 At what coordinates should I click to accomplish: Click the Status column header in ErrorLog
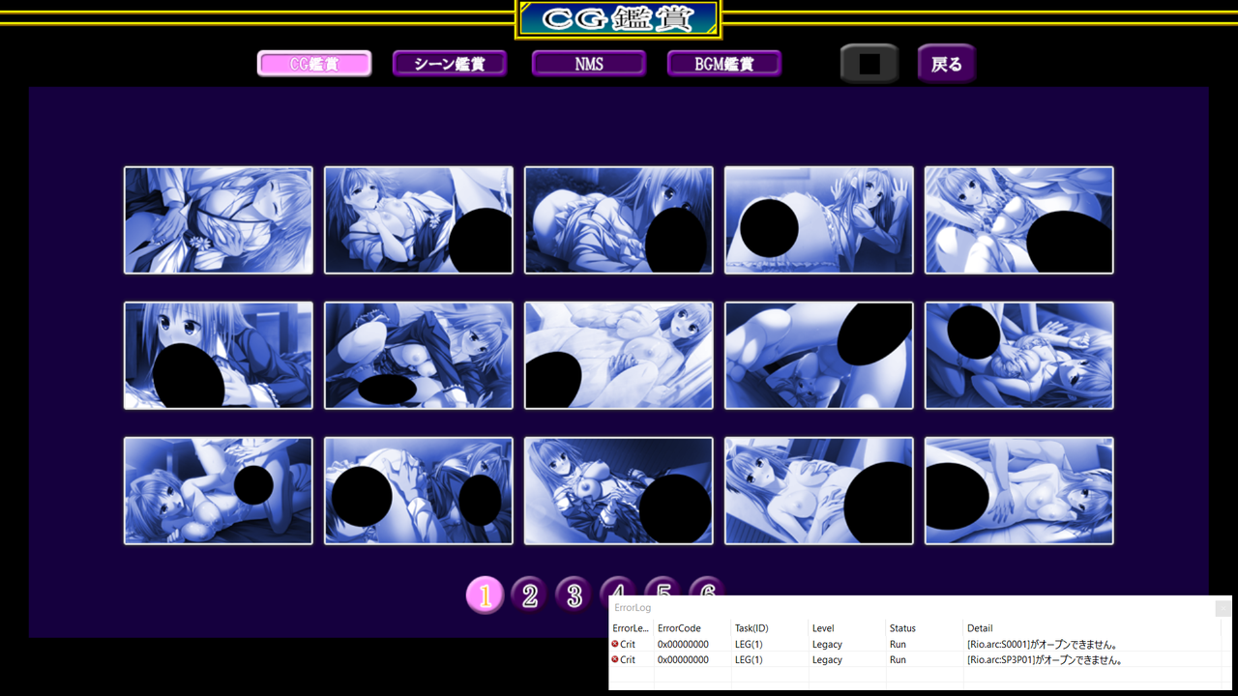[925, 628]
